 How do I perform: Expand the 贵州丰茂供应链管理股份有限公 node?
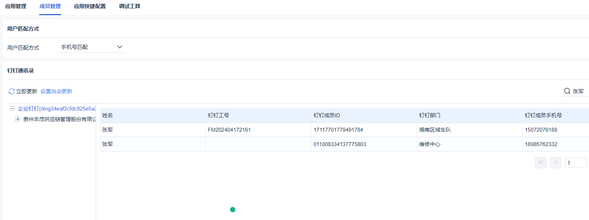click(x=18, y=119)
